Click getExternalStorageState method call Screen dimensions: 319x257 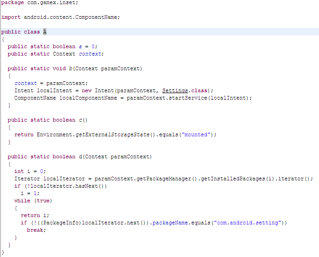pos(115,135)
